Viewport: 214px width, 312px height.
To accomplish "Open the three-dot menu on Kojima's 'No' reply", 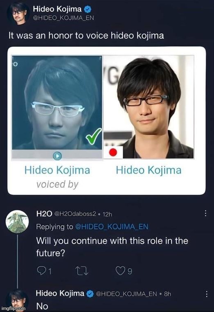I will [x=207, y=294].
